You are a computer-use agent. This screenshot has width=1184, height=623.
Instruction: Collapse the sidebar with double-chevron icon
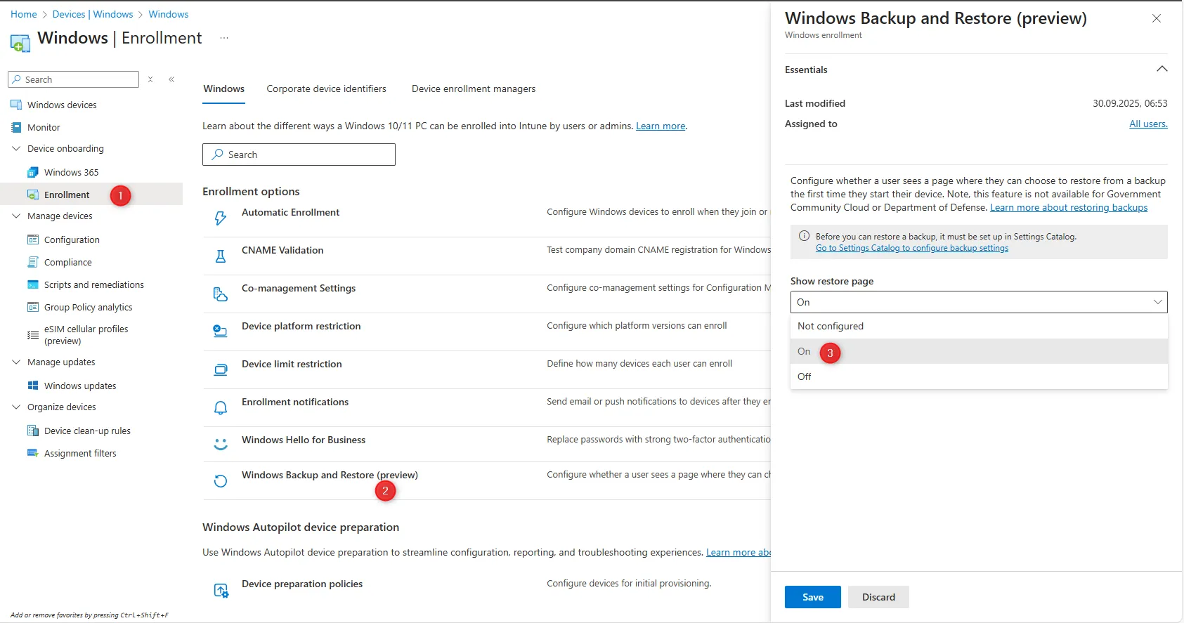point(171,80)
